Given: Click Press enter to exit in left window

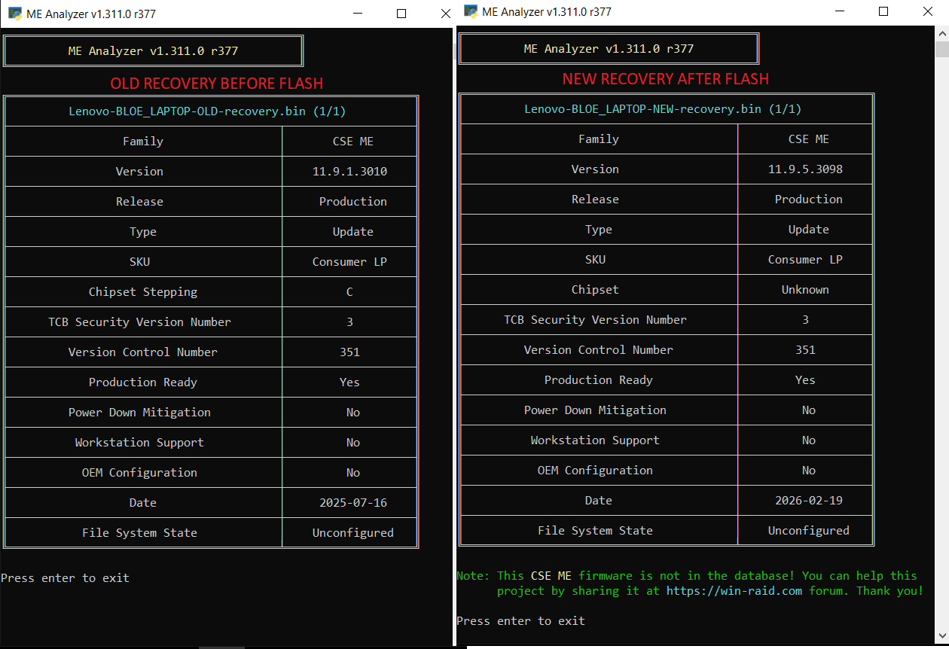Looking at the screenshot, I should pos(65,578).
